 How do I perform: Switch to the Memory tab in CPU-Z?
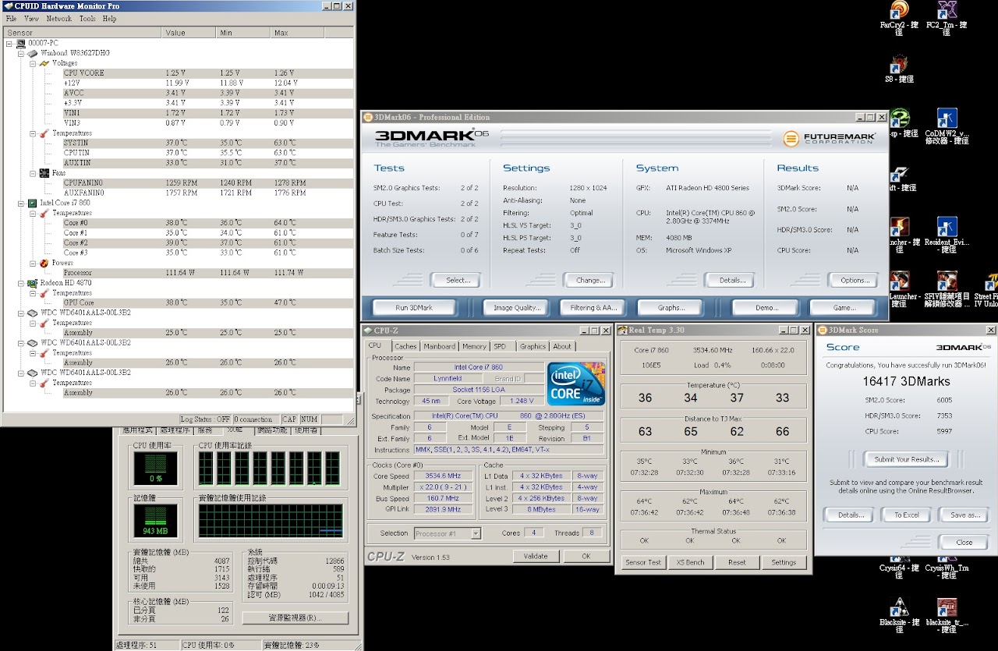click(474, 346)
